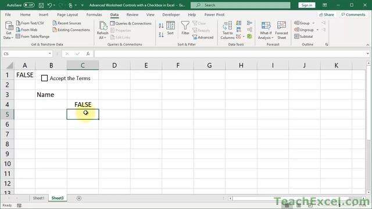Open the Undo history dropdown

(54, 5)
